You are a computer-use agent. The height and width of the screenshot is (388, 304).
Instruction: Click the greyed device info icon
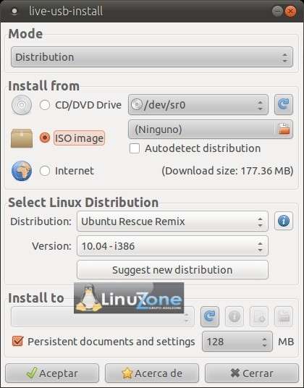[x=235, y=316]
